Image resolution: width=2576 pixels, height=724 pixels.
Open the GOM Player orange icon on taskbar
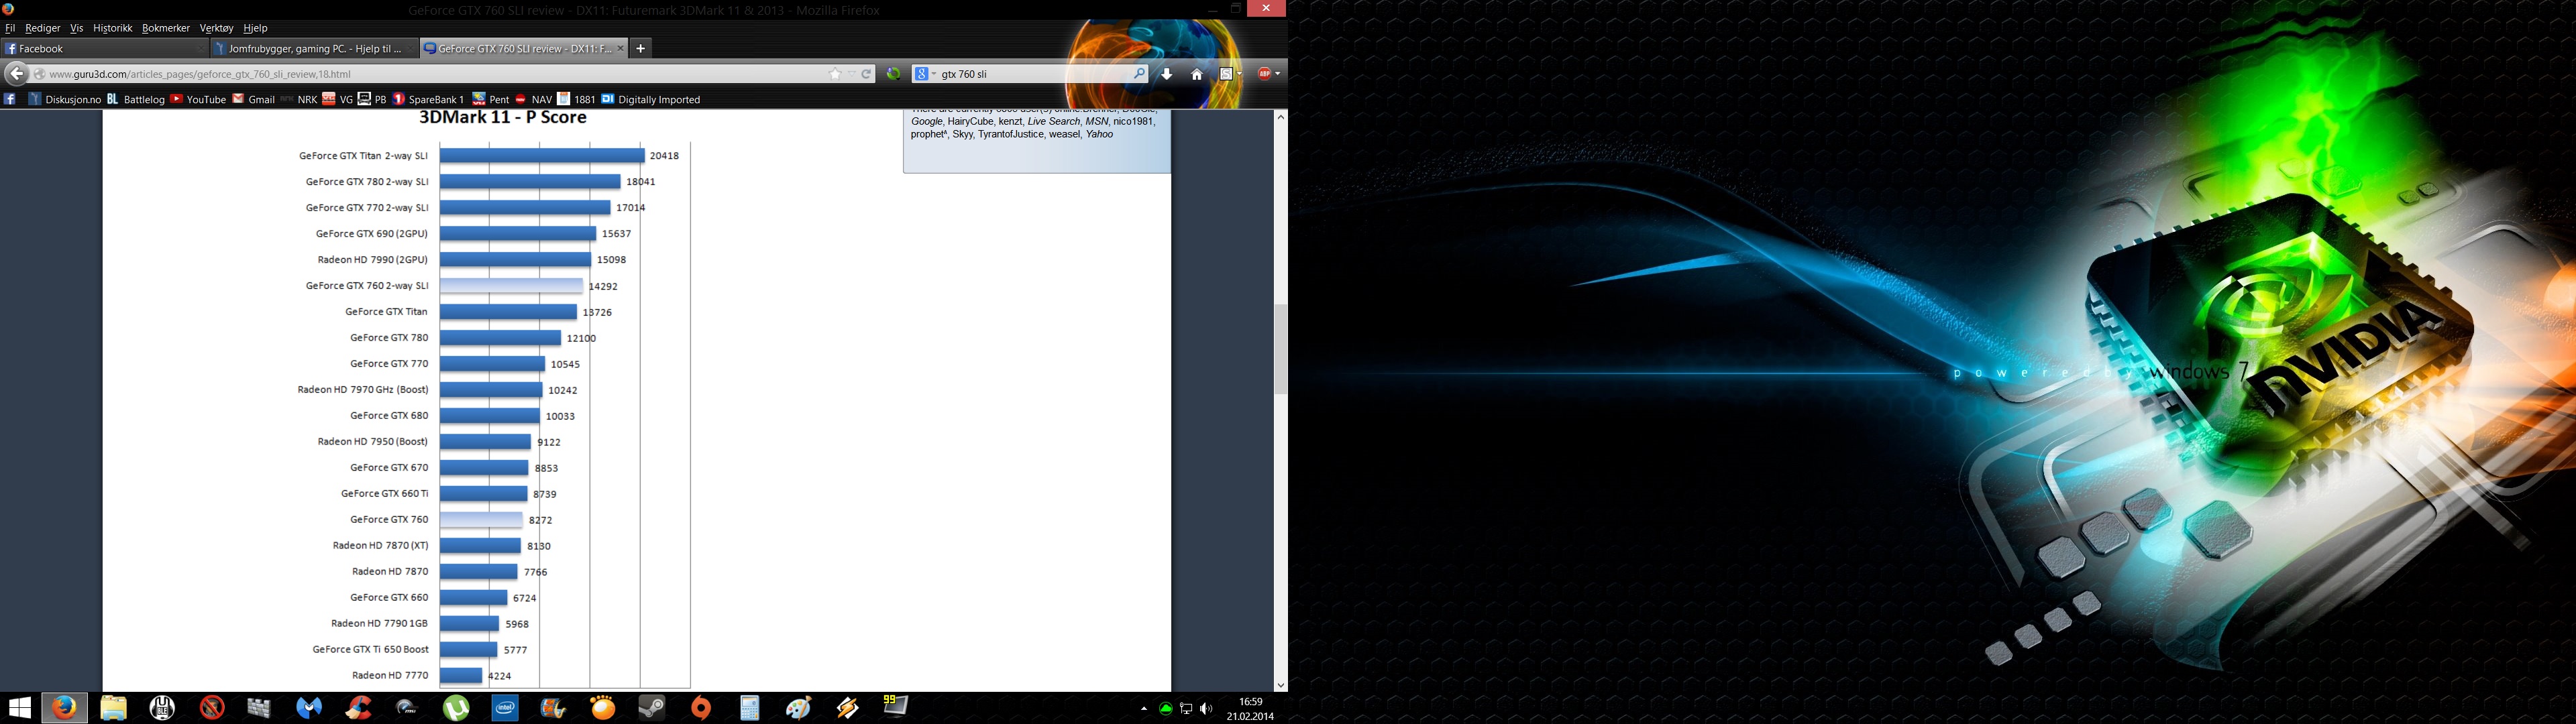point(603,708)
